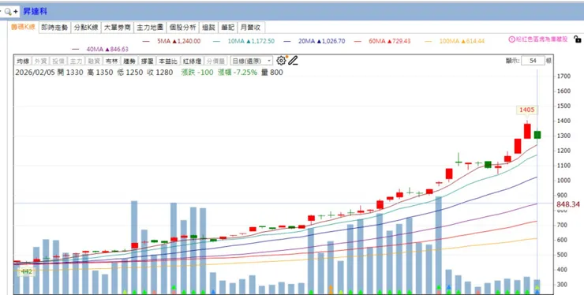Click the pink 粉紅色區塊為庫藏股 notice text
Image resolution: width=584 pixels, height=295 pixels.
541,39
